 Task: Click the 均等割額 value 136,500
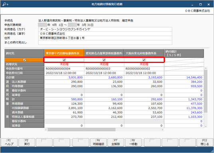[x=117, y=86]
